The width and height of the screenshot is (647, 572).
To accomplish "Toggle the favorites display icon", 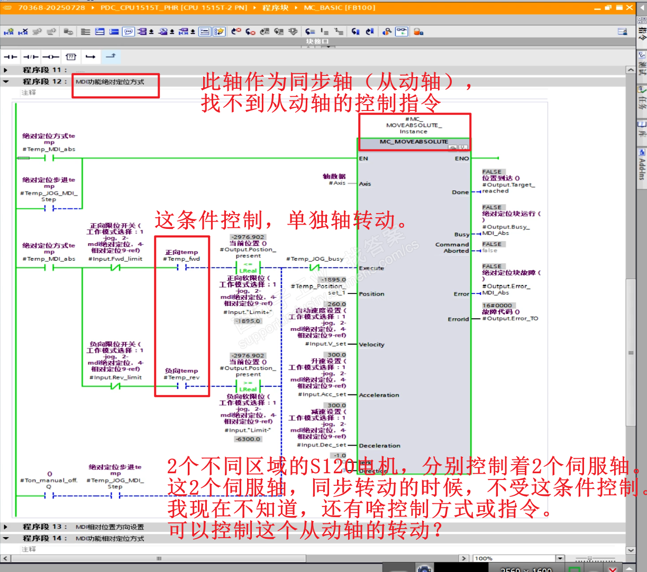I will click(x=219, y=32).
